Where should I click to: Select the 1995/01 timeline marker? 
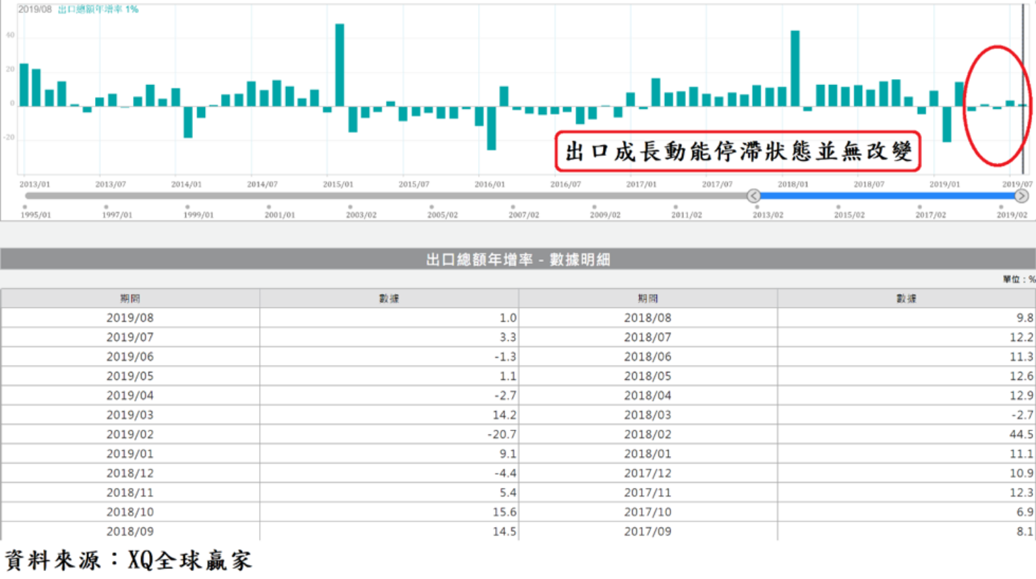coord(26,207)
